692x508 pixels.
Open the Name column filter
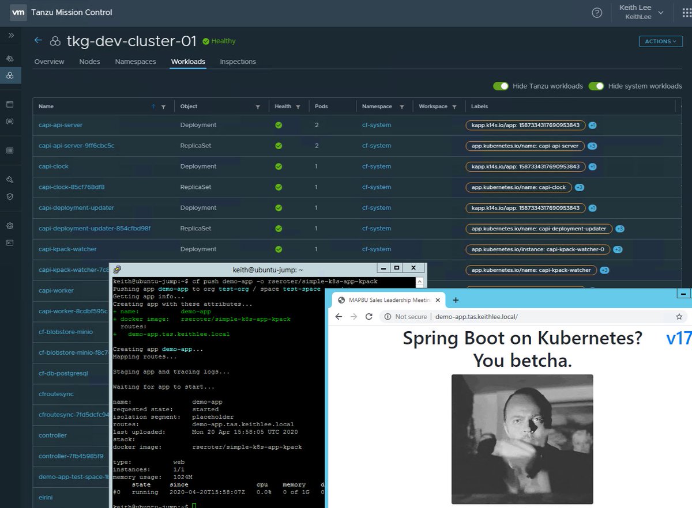[x=163, y=107]
